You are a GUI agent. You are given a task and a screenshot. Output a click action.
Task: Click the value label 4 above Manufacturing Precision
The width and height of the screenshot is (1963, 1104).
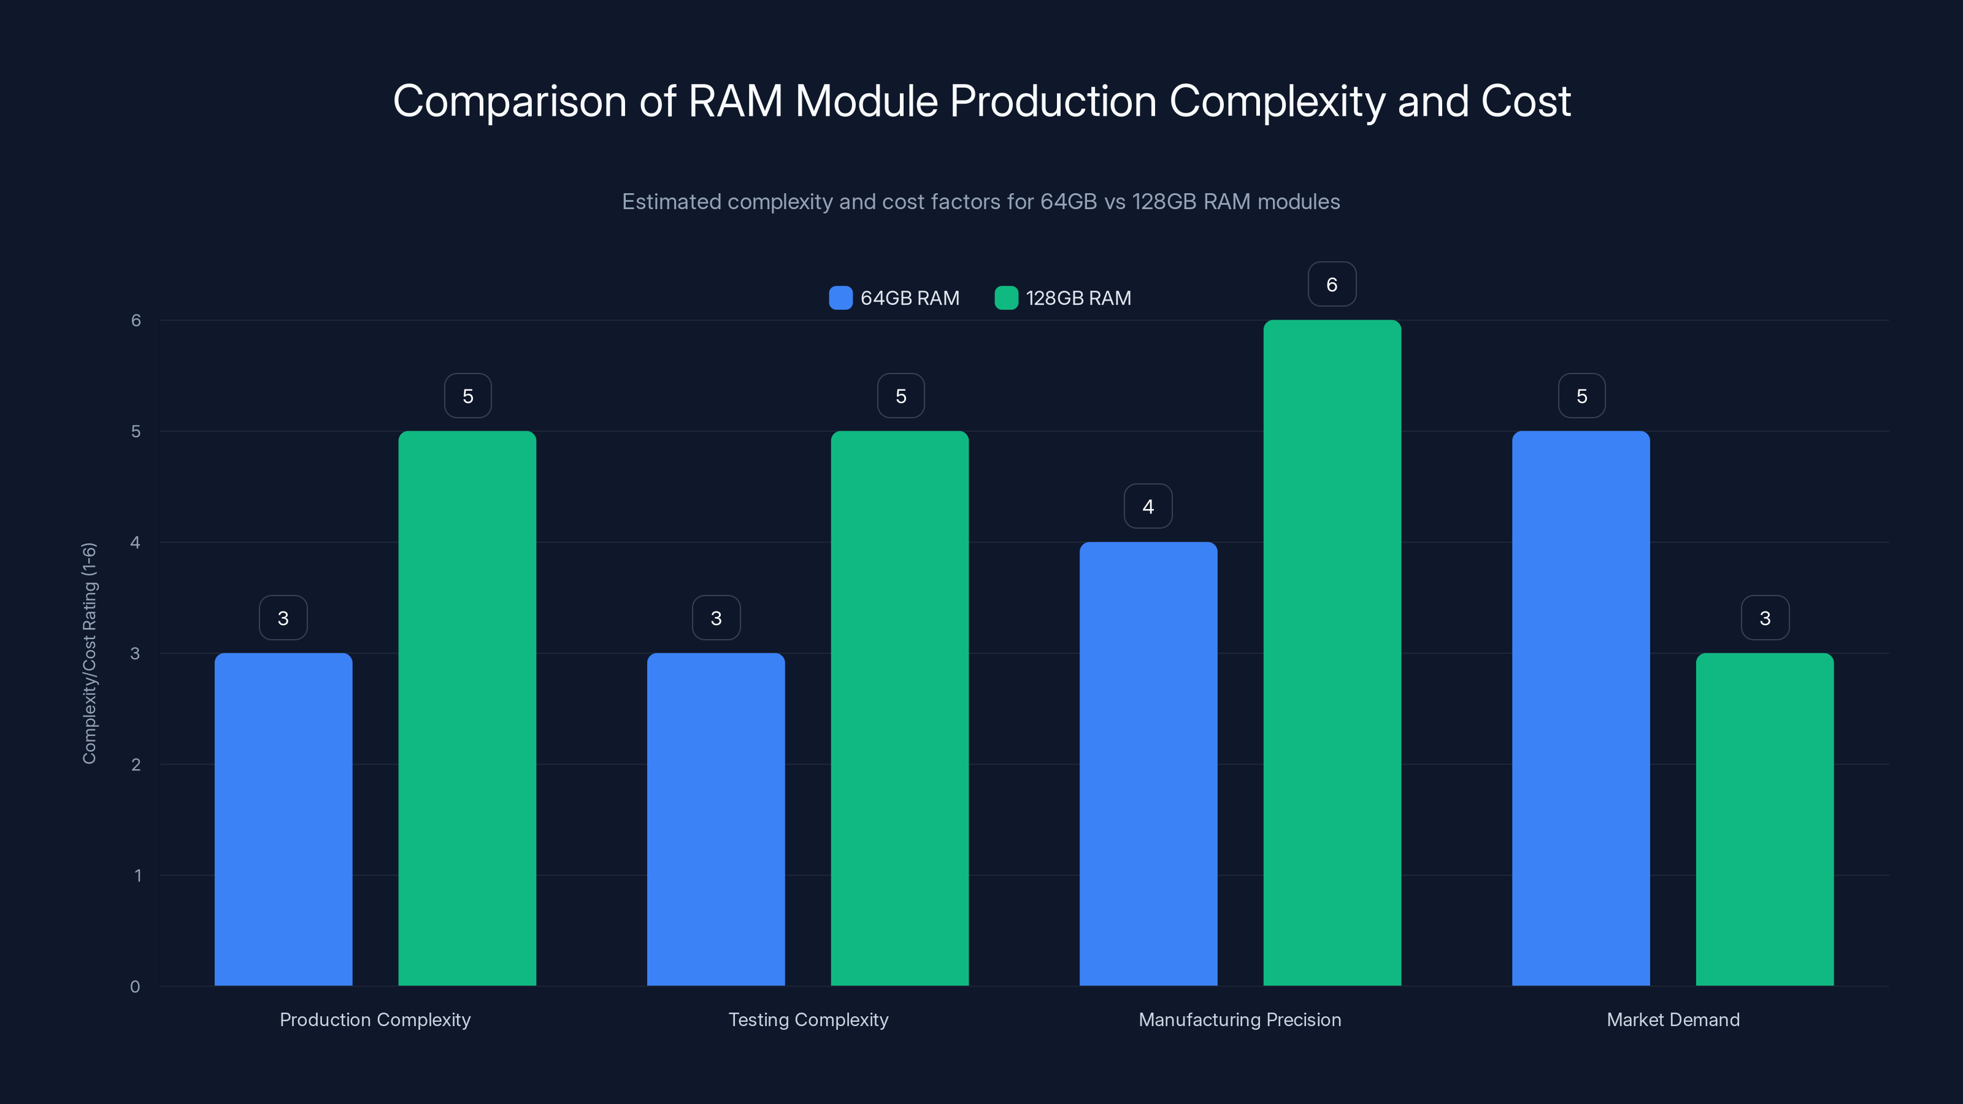(1148, 505)
